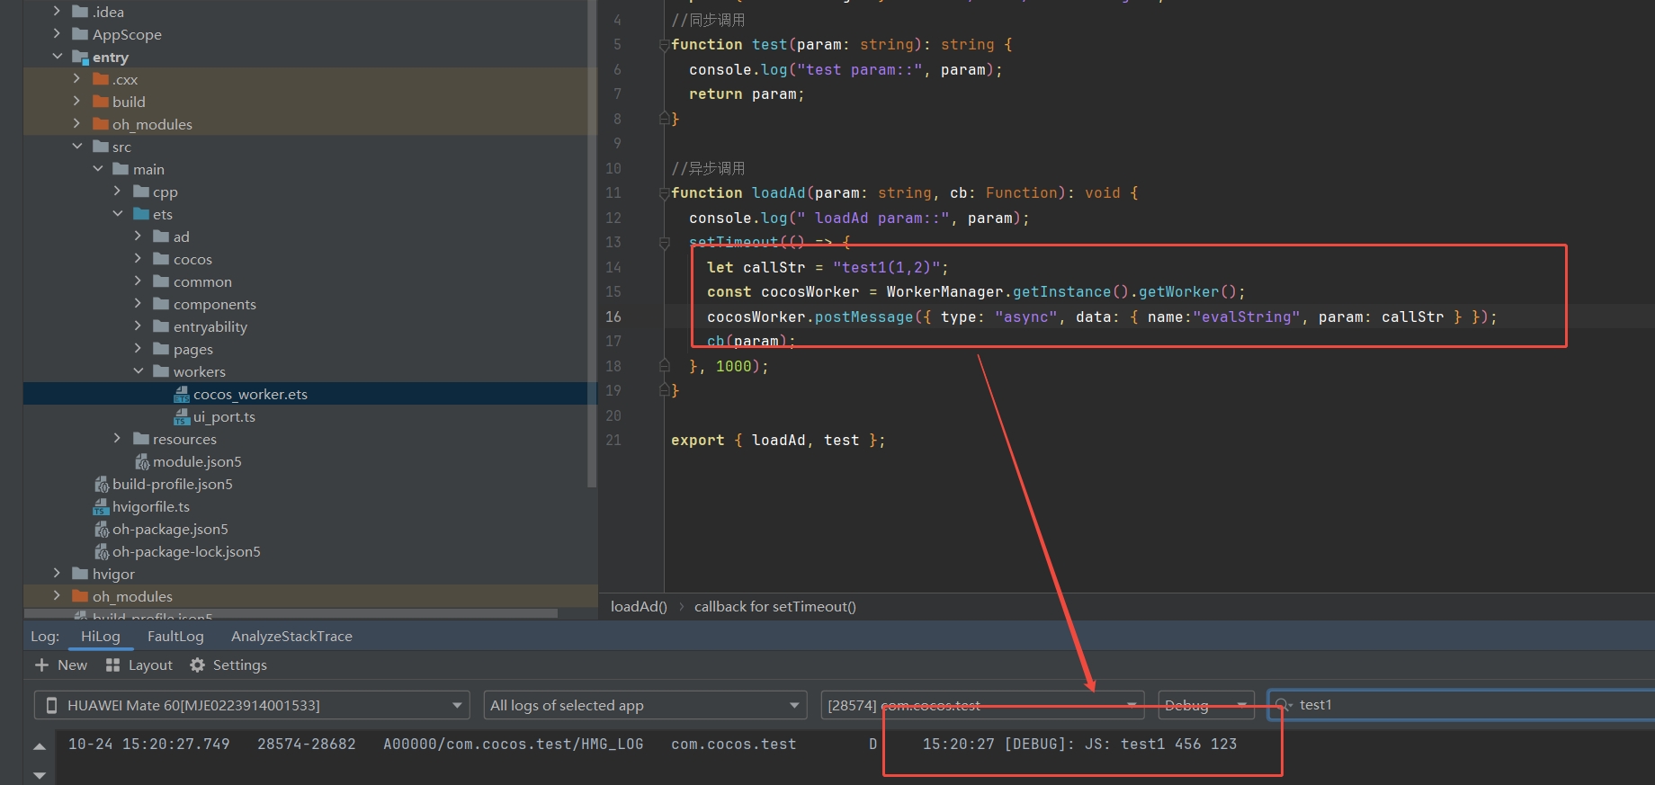1655x785 pixels.
Task: Click the oh-package.json5 file icon
Action: (102, 529)
